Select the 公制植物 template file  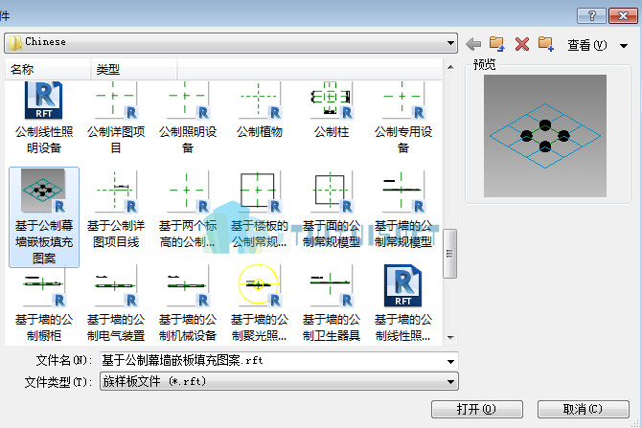pos(260,110)
